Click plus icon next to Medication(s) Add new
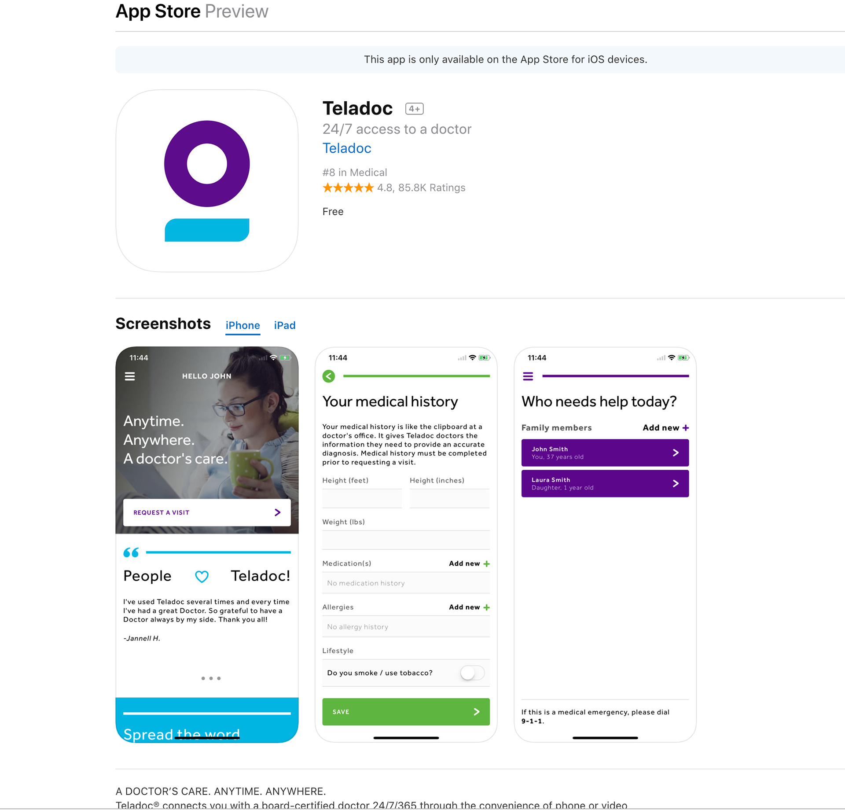The image size is (845, 810). pos(486,564)
